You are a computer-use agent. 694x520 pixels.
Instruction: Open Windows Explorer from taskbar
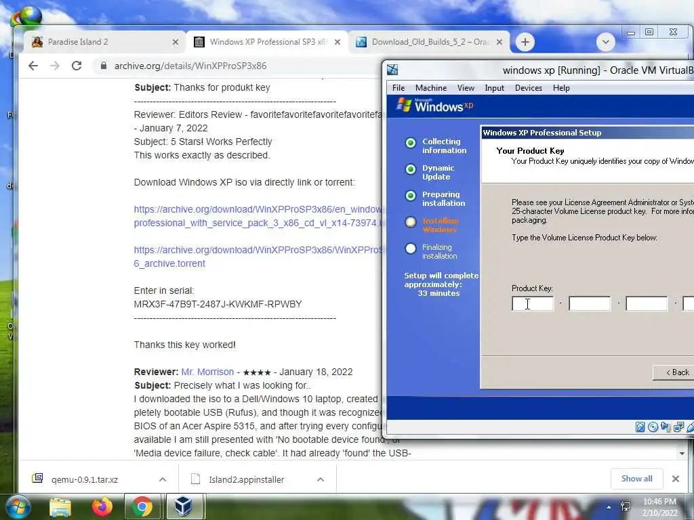click(x=60, y=507)
